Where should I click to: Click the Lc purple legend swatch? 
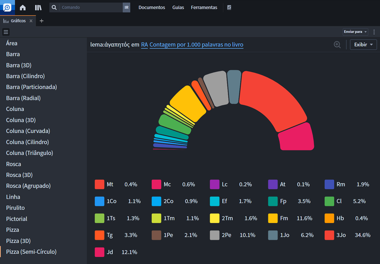click(215, 184)
